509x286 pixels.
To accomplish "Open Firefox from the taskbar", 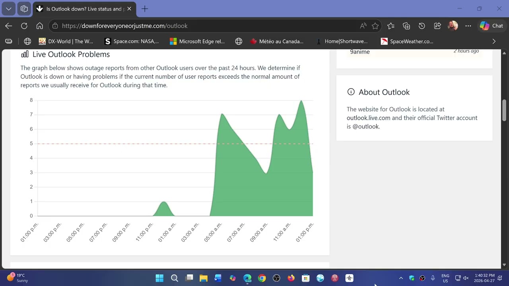I will (291, 278).
